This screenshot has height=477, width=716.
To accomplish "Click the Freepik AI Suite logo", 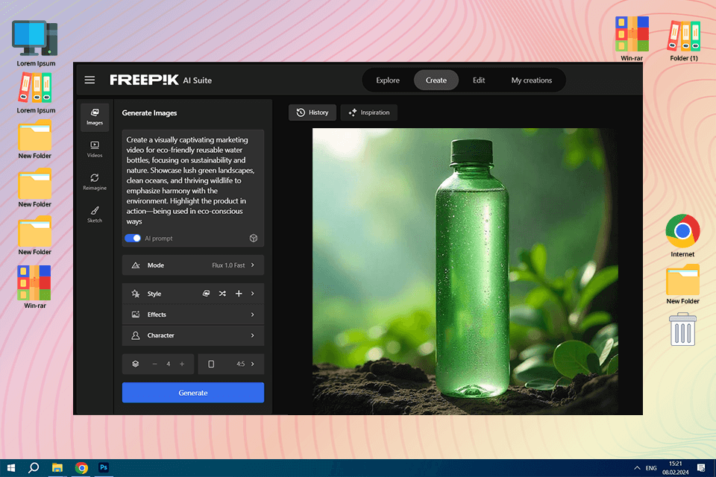I will (x=160, y=80).
